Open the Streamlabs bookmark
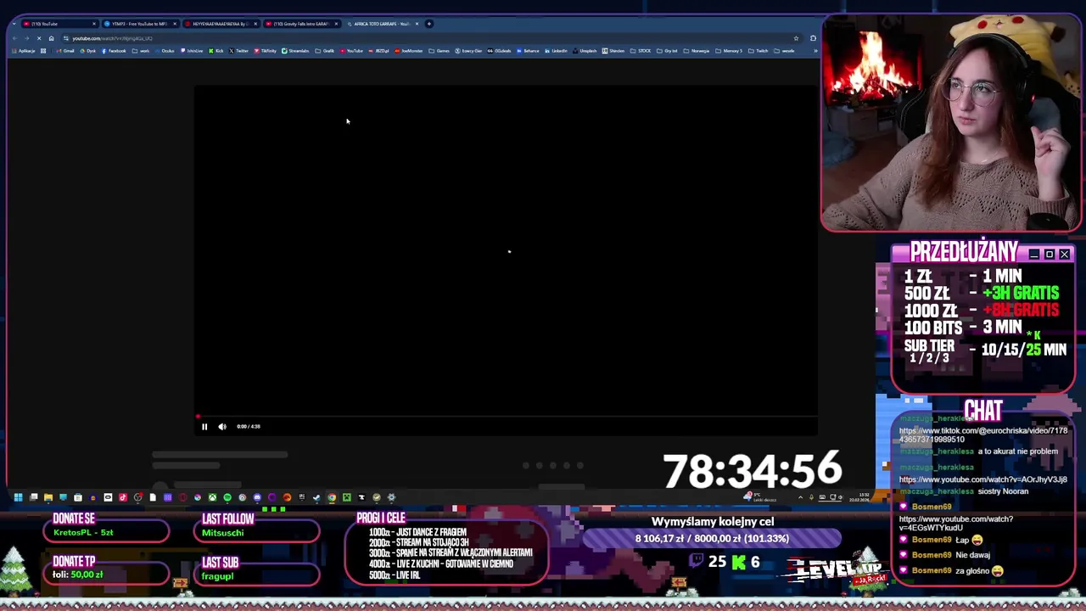1086x611 pixels. pyautogui.click(x=295, y=51)
